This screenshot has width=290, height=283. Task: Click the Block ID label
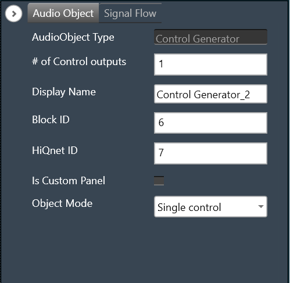pyautogui.click(x=51, y=120)
